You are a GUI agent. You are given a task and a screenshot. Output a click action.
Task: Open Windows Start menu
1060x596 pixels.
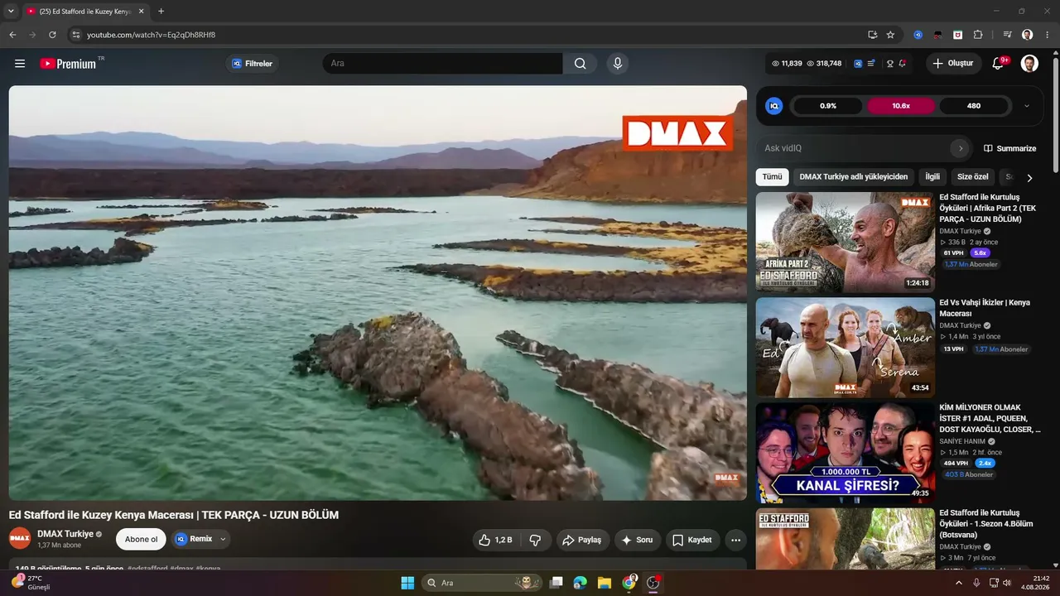(407, 583)
